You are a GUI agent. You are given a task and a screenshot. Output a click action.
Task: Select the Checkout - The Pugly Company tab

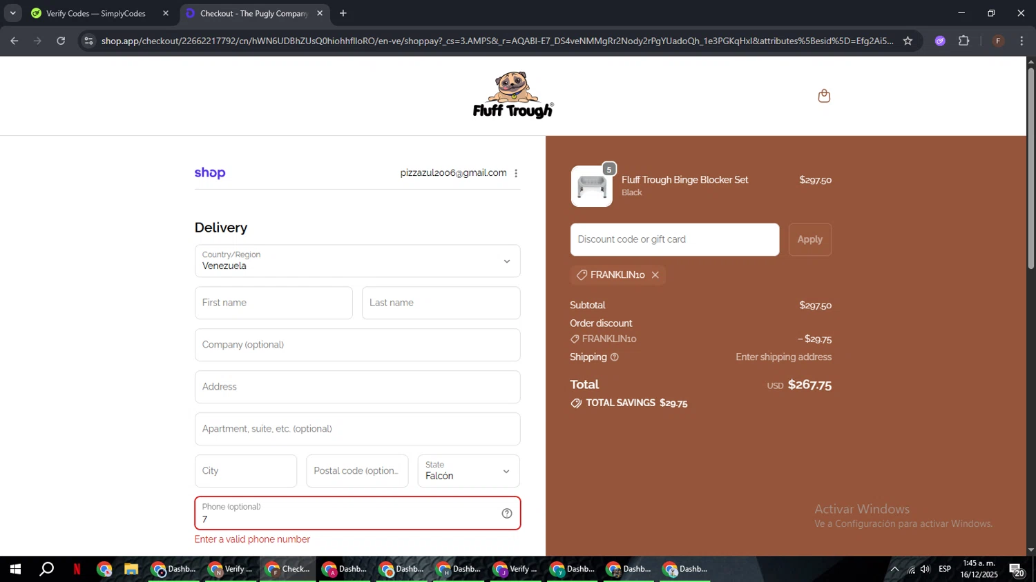[253, 13]
